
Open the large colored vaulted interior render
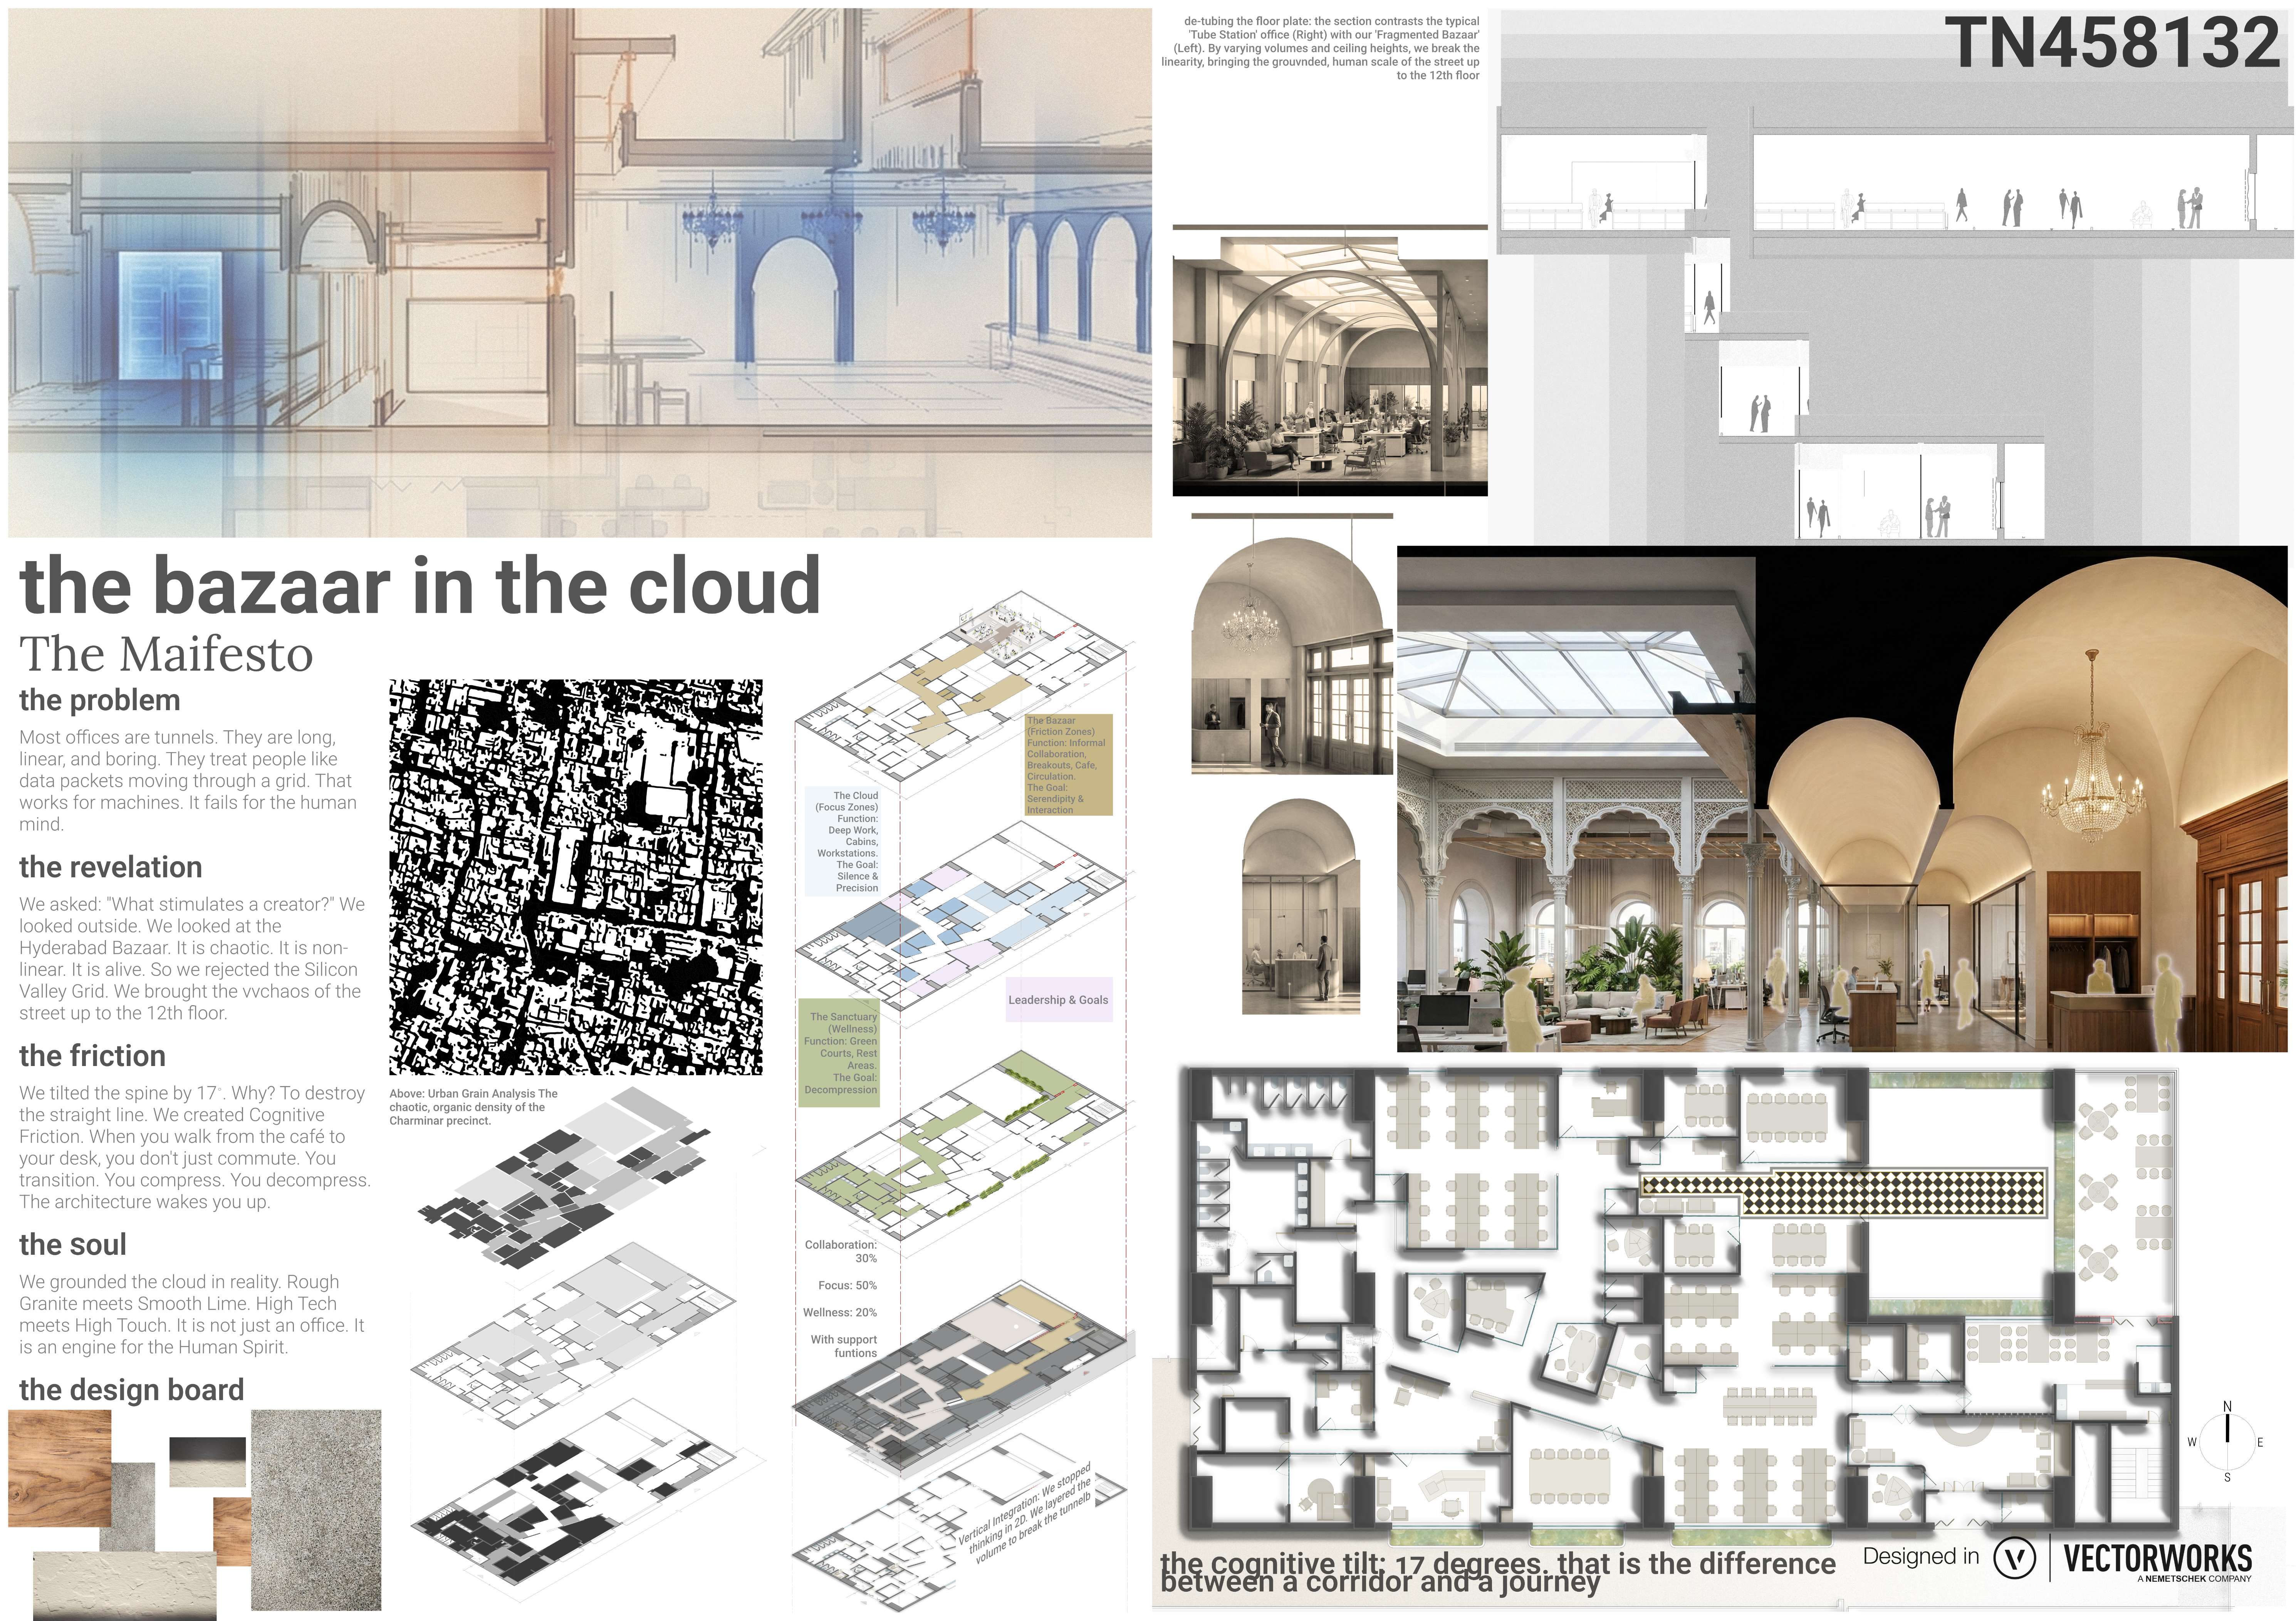tap(1842, 799)
